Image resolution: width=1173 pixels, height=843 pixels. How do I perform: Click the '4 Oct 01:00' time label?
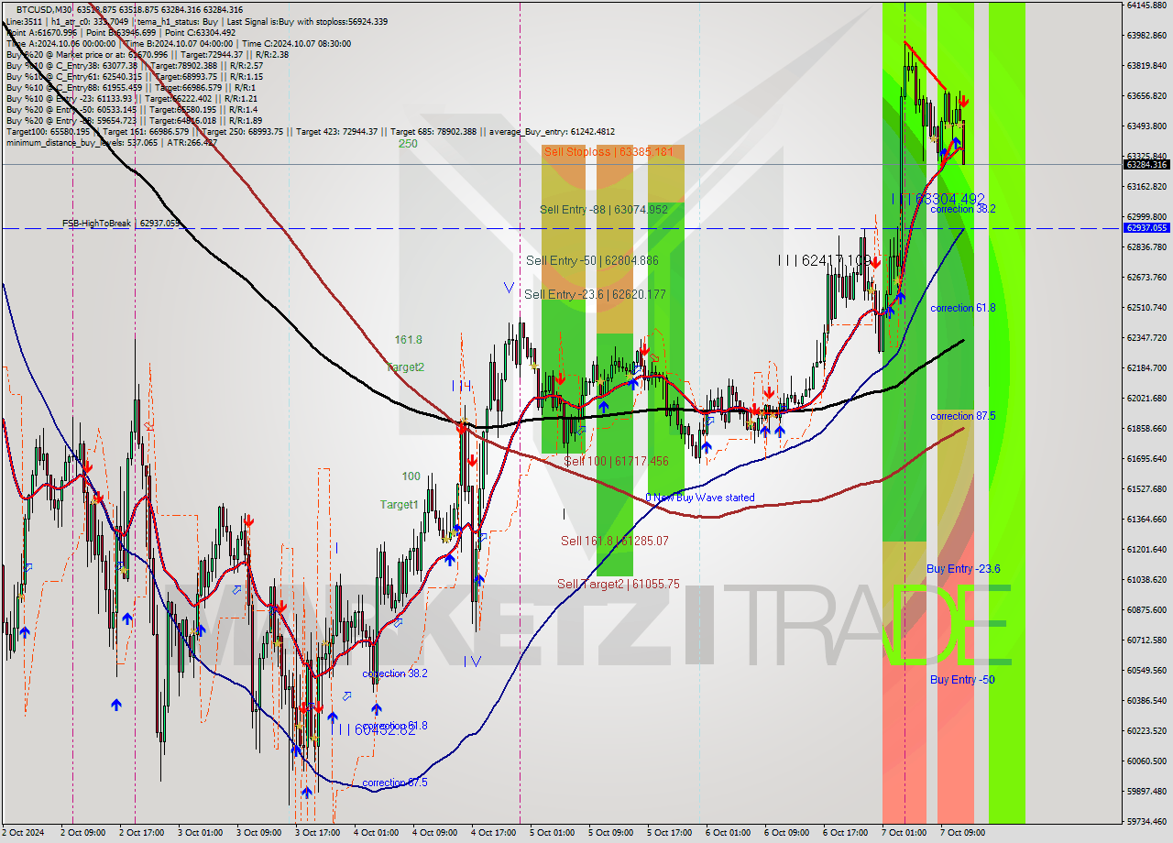(375, 833)
